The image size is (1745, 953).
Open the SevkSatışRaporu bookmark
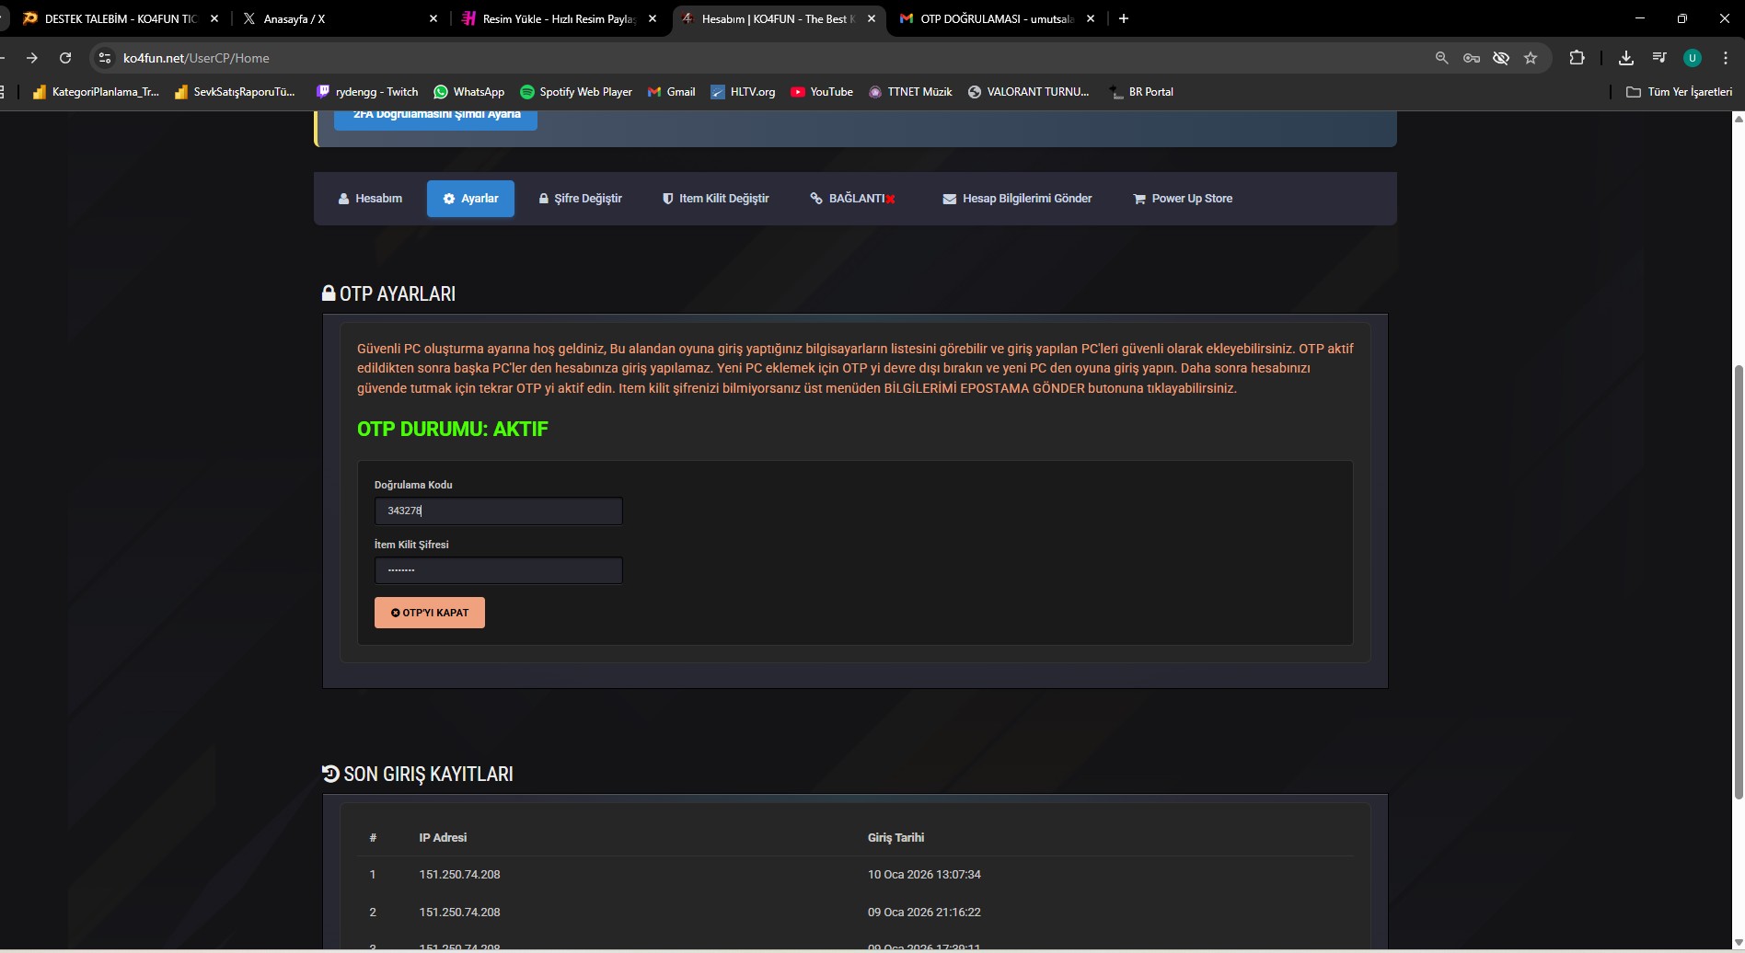pos(235,92)
